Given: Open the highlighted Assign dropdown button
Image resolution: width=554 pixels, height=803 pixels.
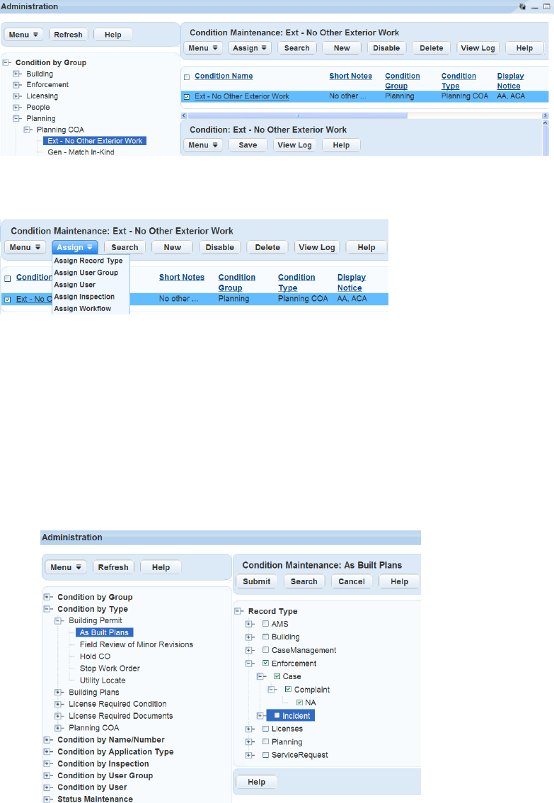Looking at the screenshot, I should (x=75, y=247).
